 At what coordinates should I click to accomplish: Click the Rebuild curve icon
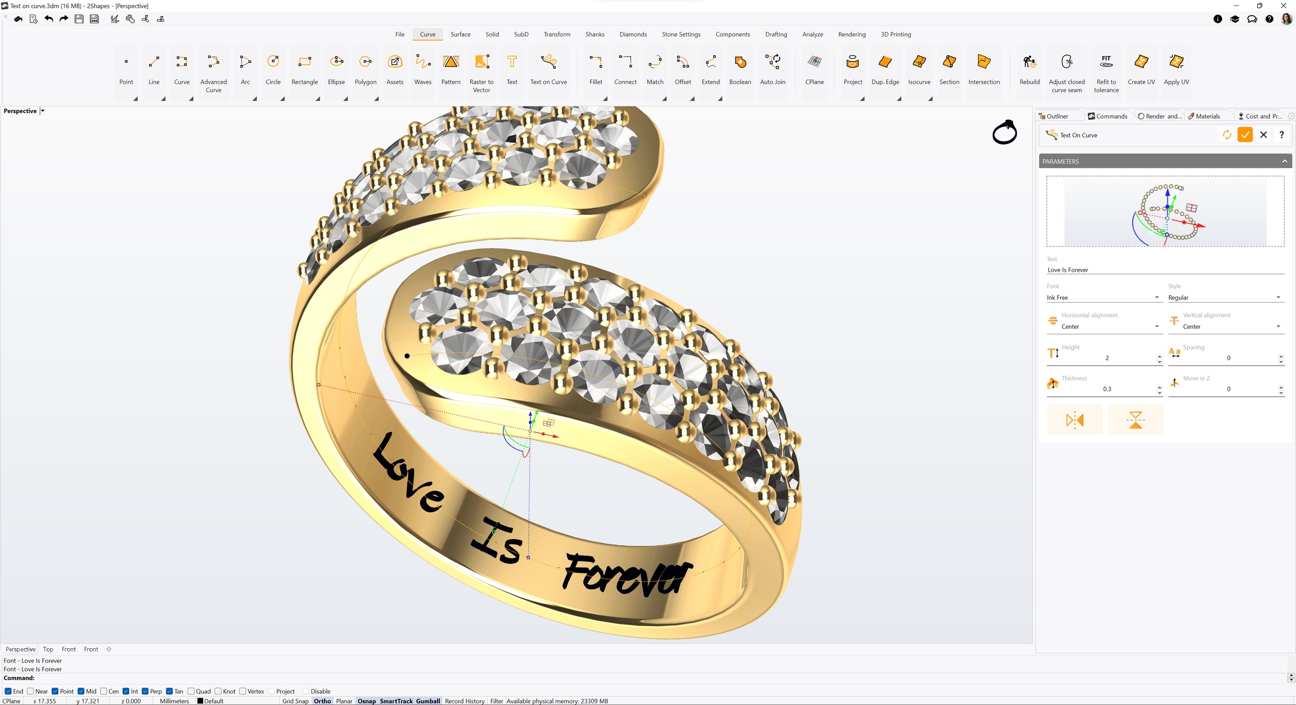click(x=1029, y=62)
